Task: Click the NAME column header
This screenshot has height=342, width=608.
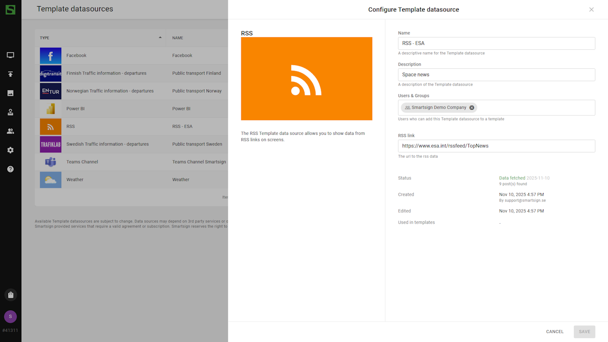Action: (x=178, y=38)
